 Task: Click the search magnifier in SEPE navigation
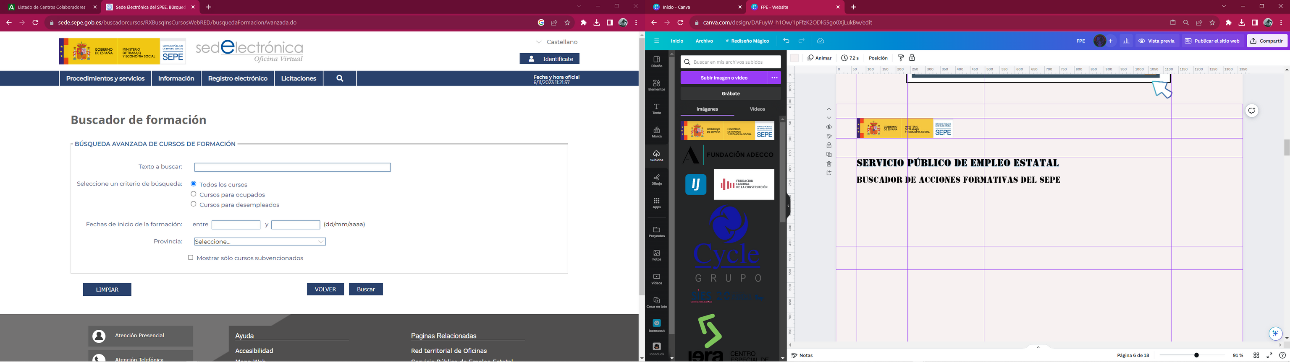tap(340, 78)
